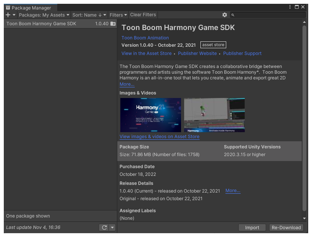Select the Package Manager tab
312x237 pixels.
coord(31,8)
